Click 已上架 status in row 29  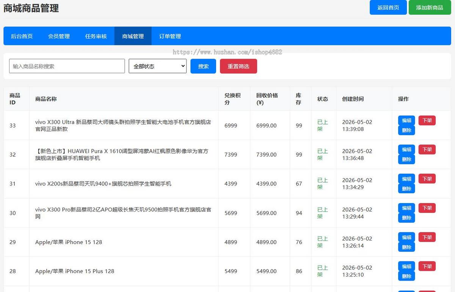click(x=323, y=242)
